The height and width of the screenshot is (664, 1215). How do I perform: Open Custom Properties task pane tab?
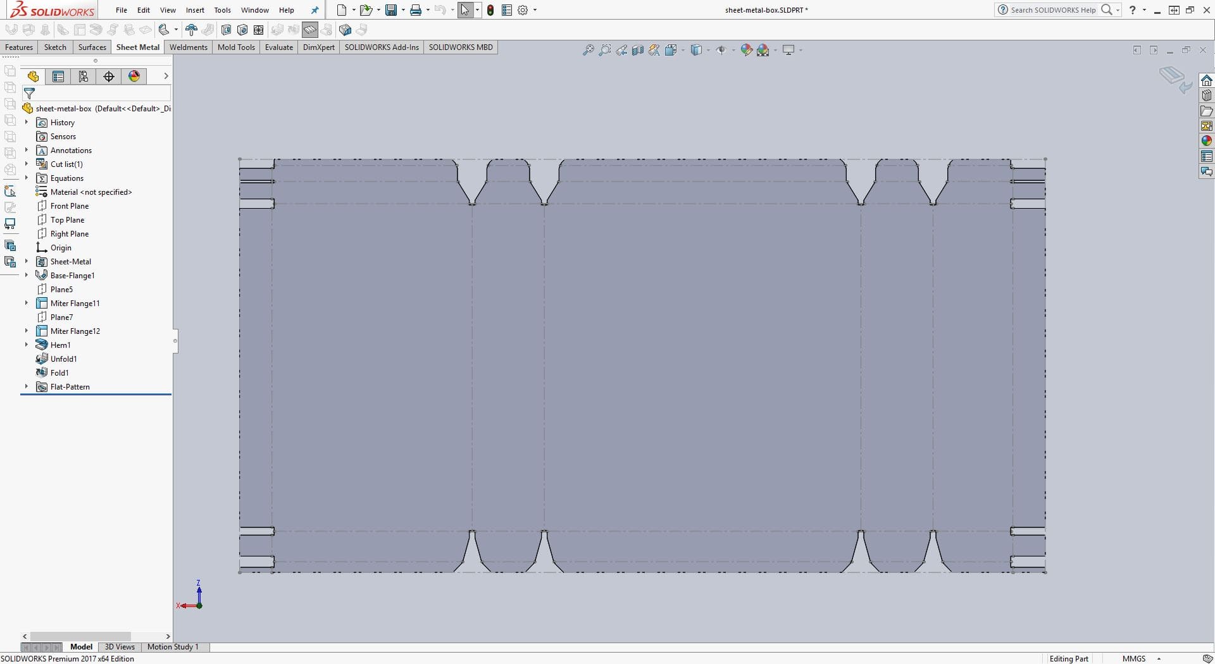[x=1207, y=156]
